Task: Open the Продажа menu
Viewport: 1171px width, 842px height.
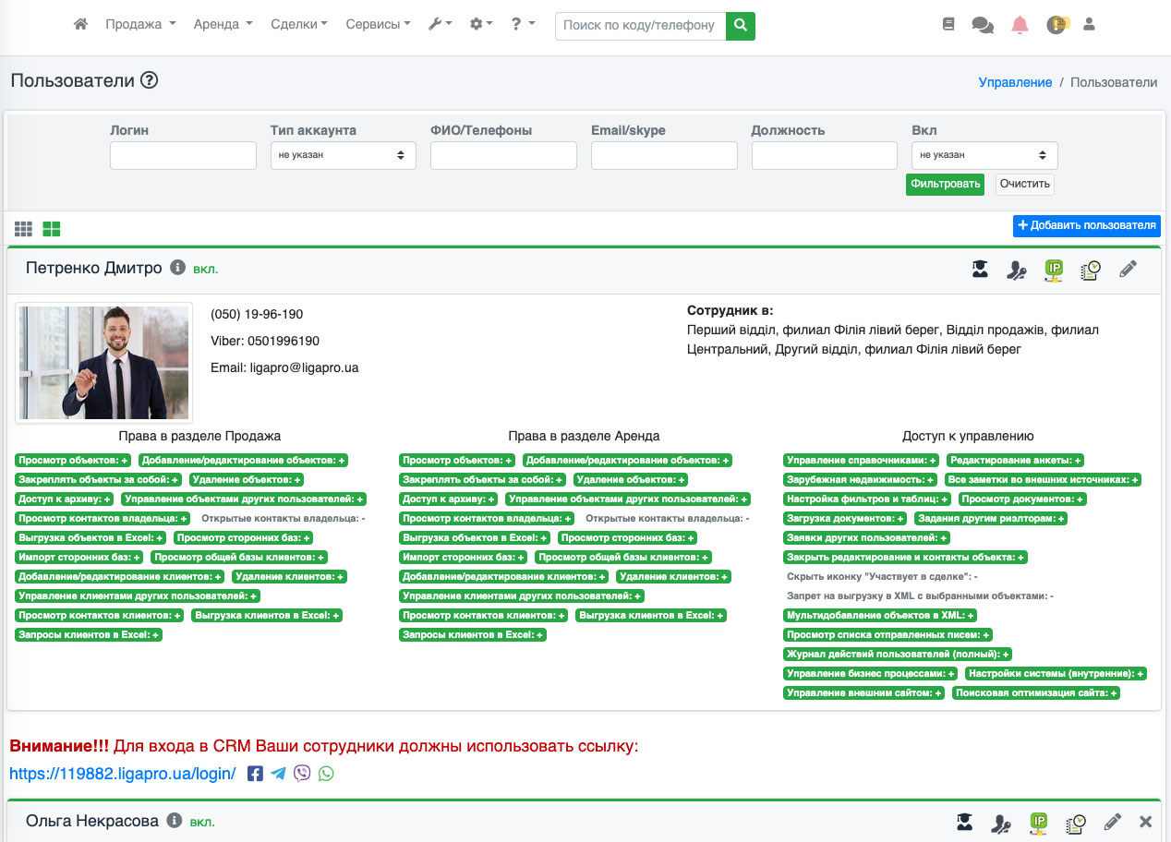Action: [x=140, y=25]
